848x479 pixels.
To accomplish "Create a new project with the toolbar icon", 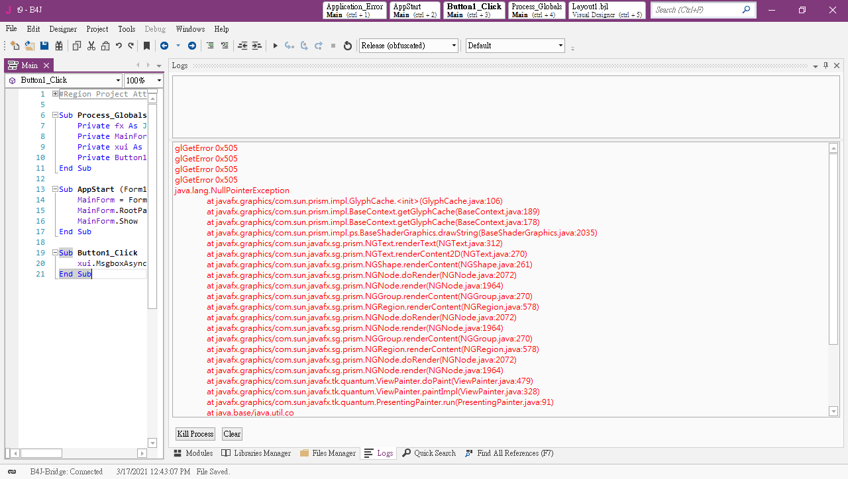I will (15, 46).
